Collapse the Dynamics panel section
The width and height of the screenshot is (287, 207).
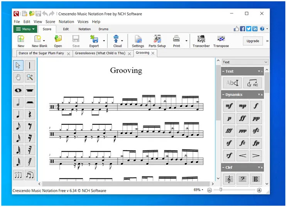pyautogui.click(x=223, y=95)
